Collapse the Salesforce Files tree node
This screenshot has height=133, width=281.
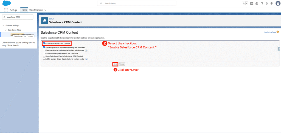click(x=6, y=30)
